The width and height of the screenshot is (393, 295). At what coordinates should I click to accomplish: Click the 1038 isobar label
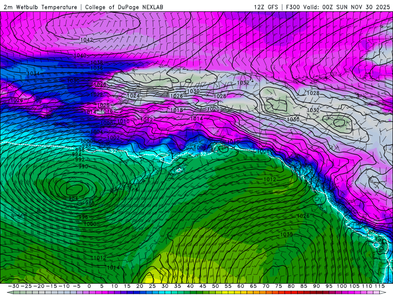(x=97, y=62)
